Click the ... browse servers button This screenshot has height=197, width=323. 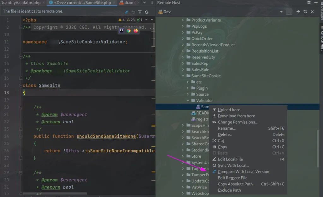coord(289,12)
